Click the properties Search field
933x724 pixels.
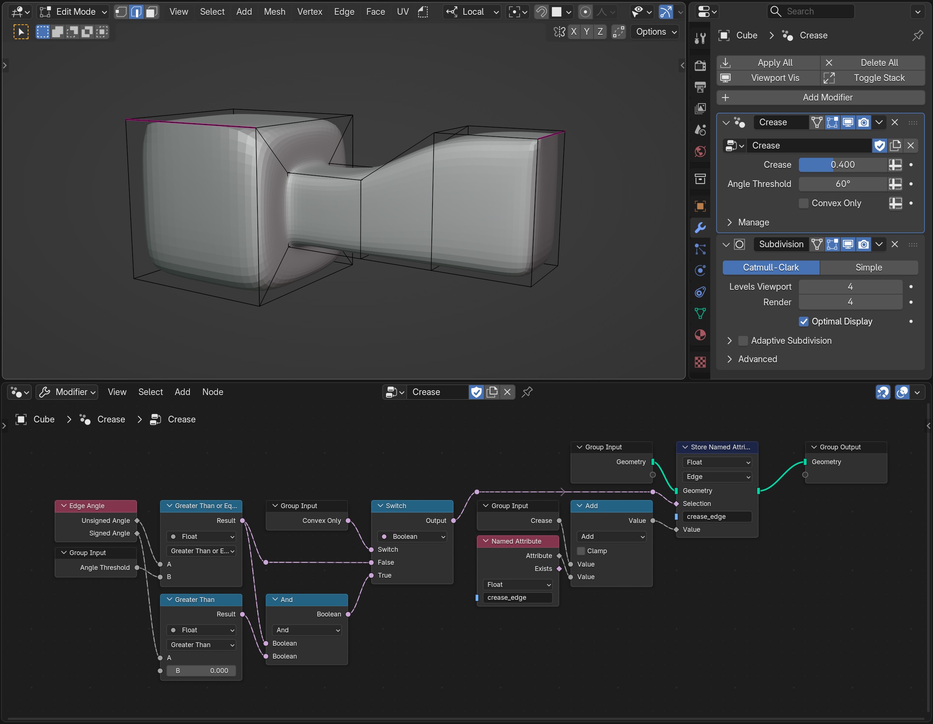(811, 11)
